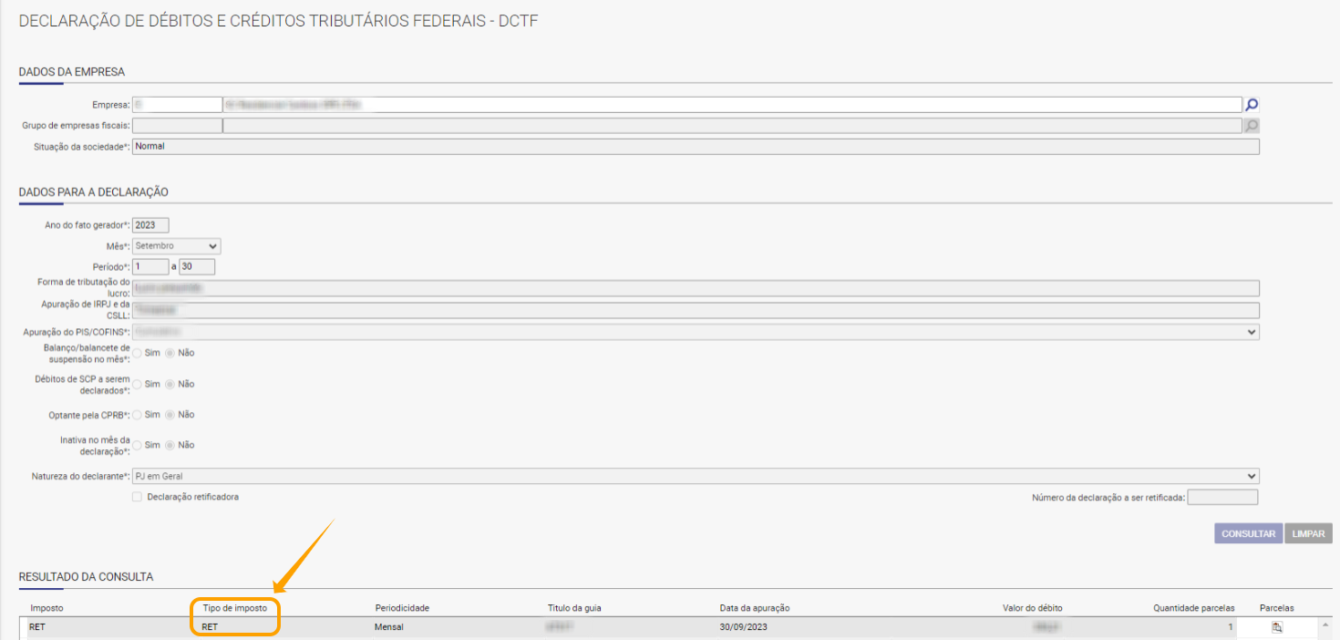Click the Parcelas column header
Screen dimensions: 1340x640
pyautogui.click(x=1276, y=608)
